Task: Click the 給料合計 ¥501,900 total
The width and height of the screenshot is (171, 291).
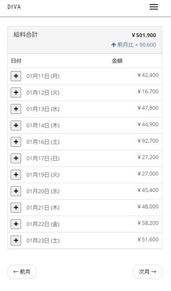Action: pos(85,40)
